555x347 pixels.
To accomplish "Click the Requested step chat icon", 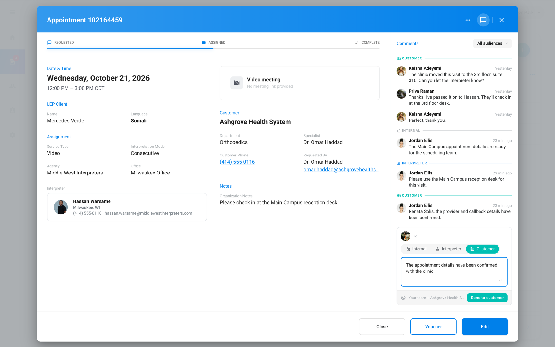I will tap(49, 42).
